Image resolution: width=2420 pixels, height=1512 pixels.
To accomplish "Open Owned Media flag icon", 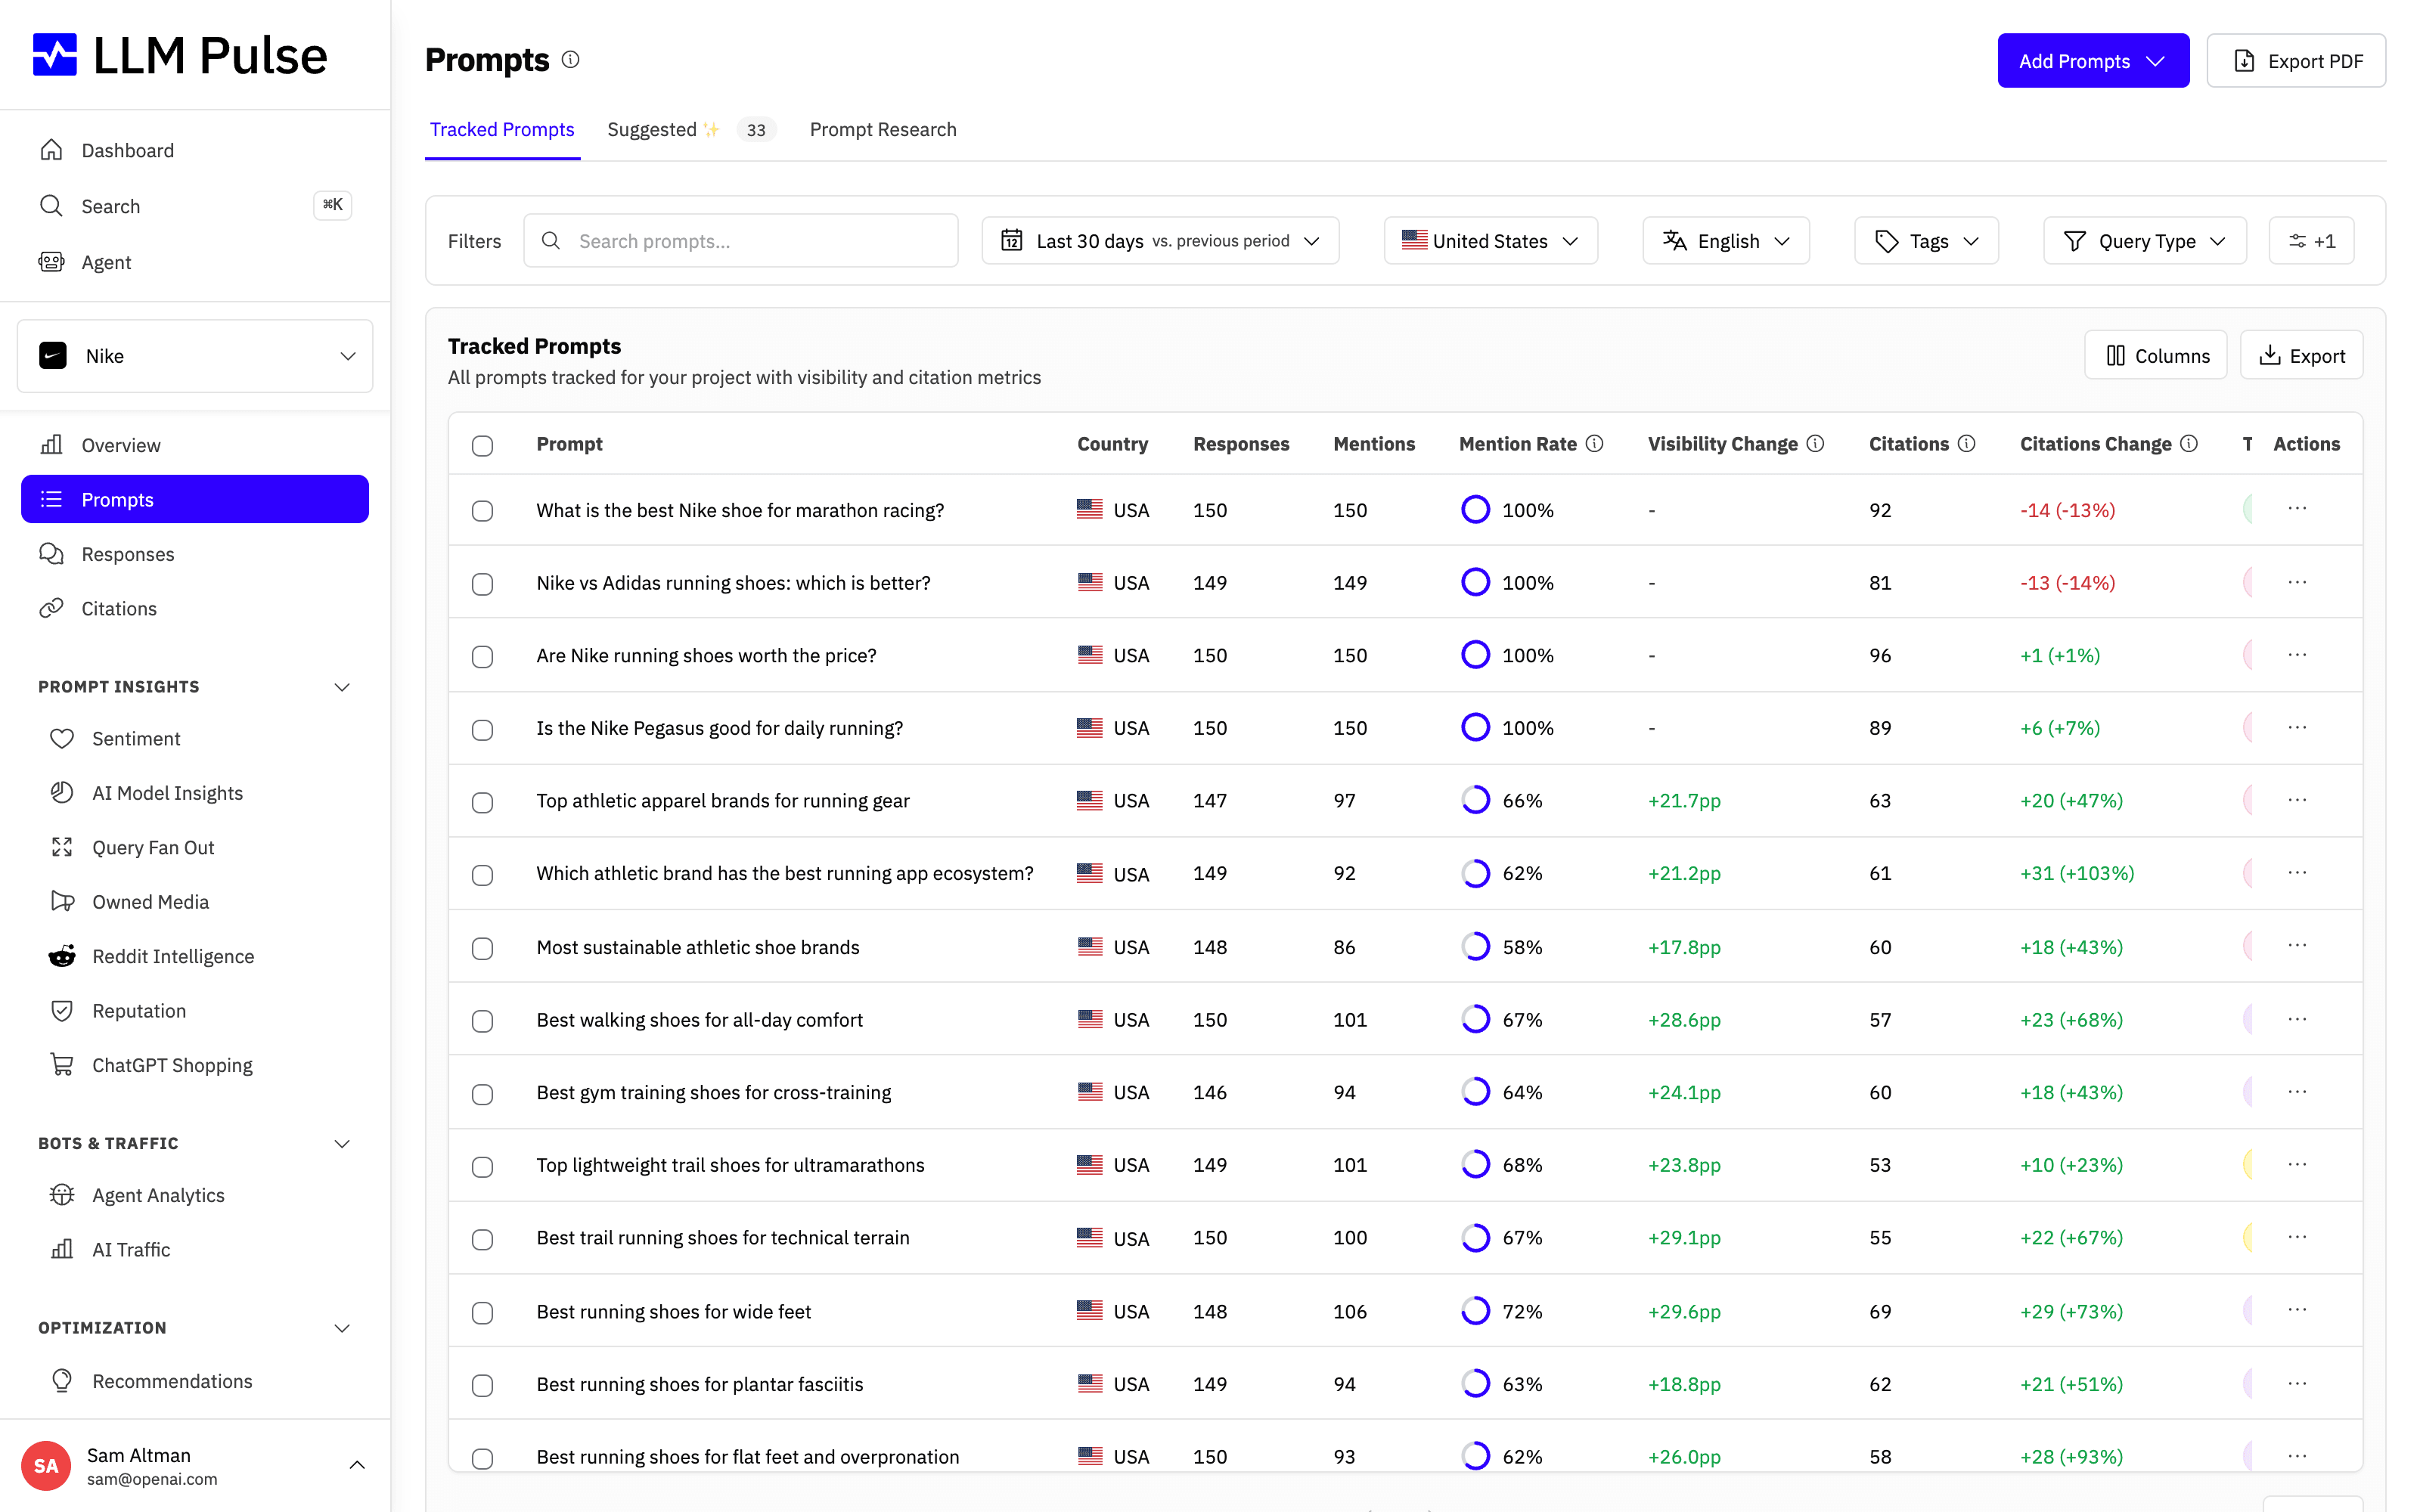I will point(62,902).
